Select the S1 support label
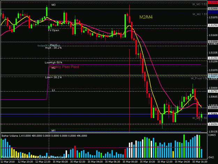218x164 pixels. pyautogui.click(x=53, y=91)
